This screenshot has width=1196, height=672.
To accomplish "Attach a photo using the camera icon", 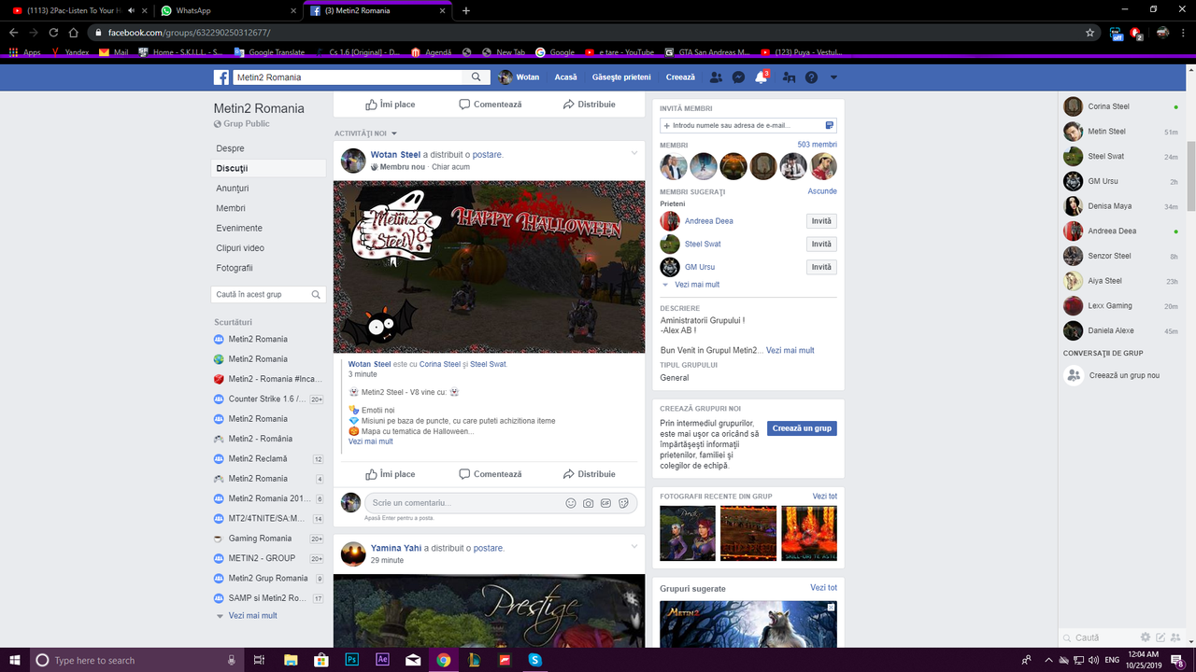I will (x=588, y=503).
